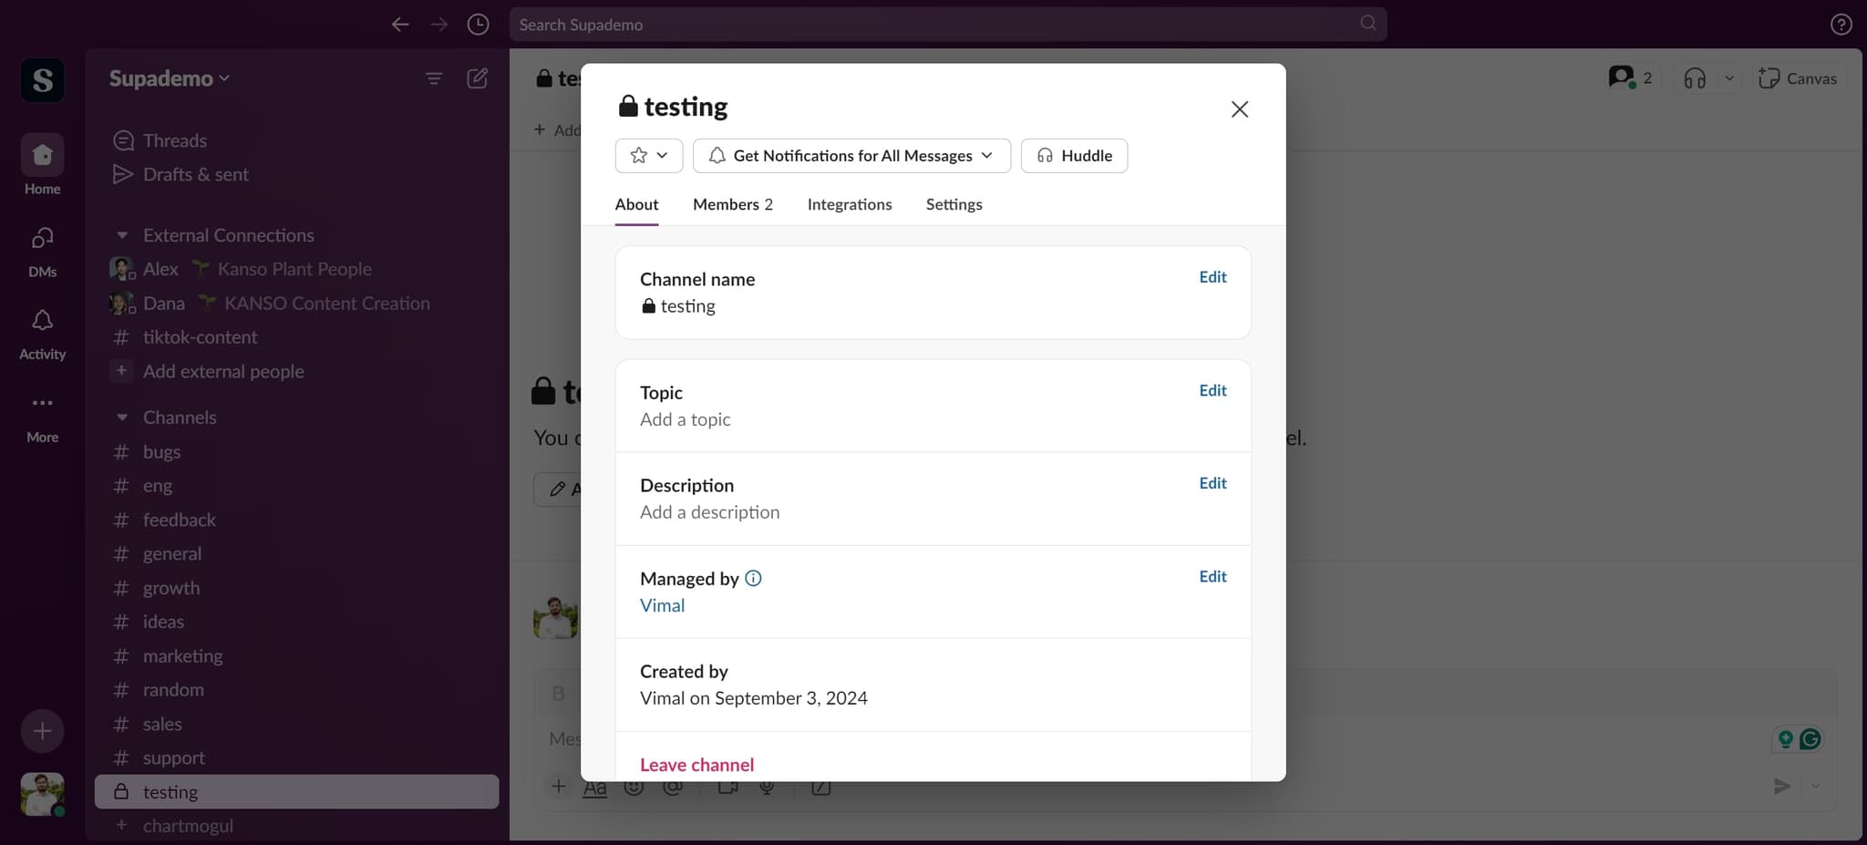The height and width of the screenshot is (845, 1867).
Task: Switch to the Members tab
Action: pos(732,204)
